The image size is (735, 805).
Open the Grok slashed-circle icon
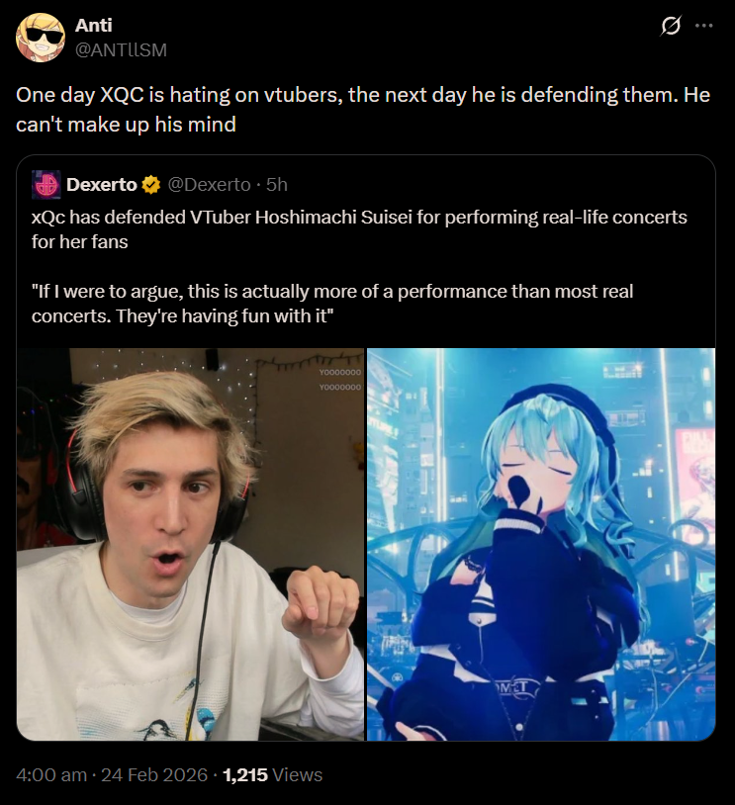[x=671, y=25]
